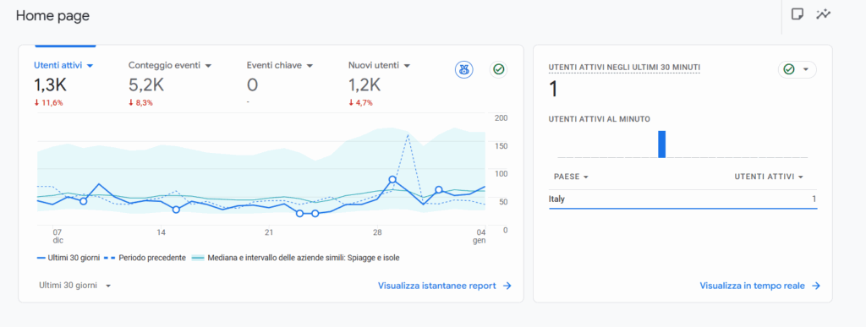Screen dimensions: 866x327
Task: Click the Ultimi 30 giorni legend entry
Action: pos(68,258)
